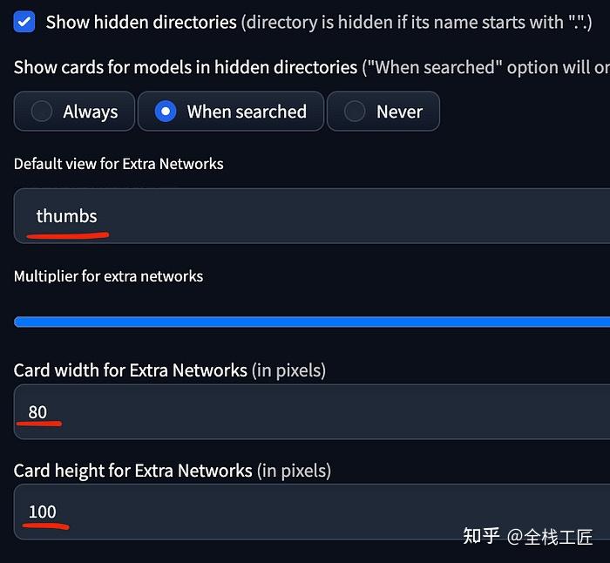Click the empty circle beside Never
Screen dimensions: 610x563
click(355, 112)
